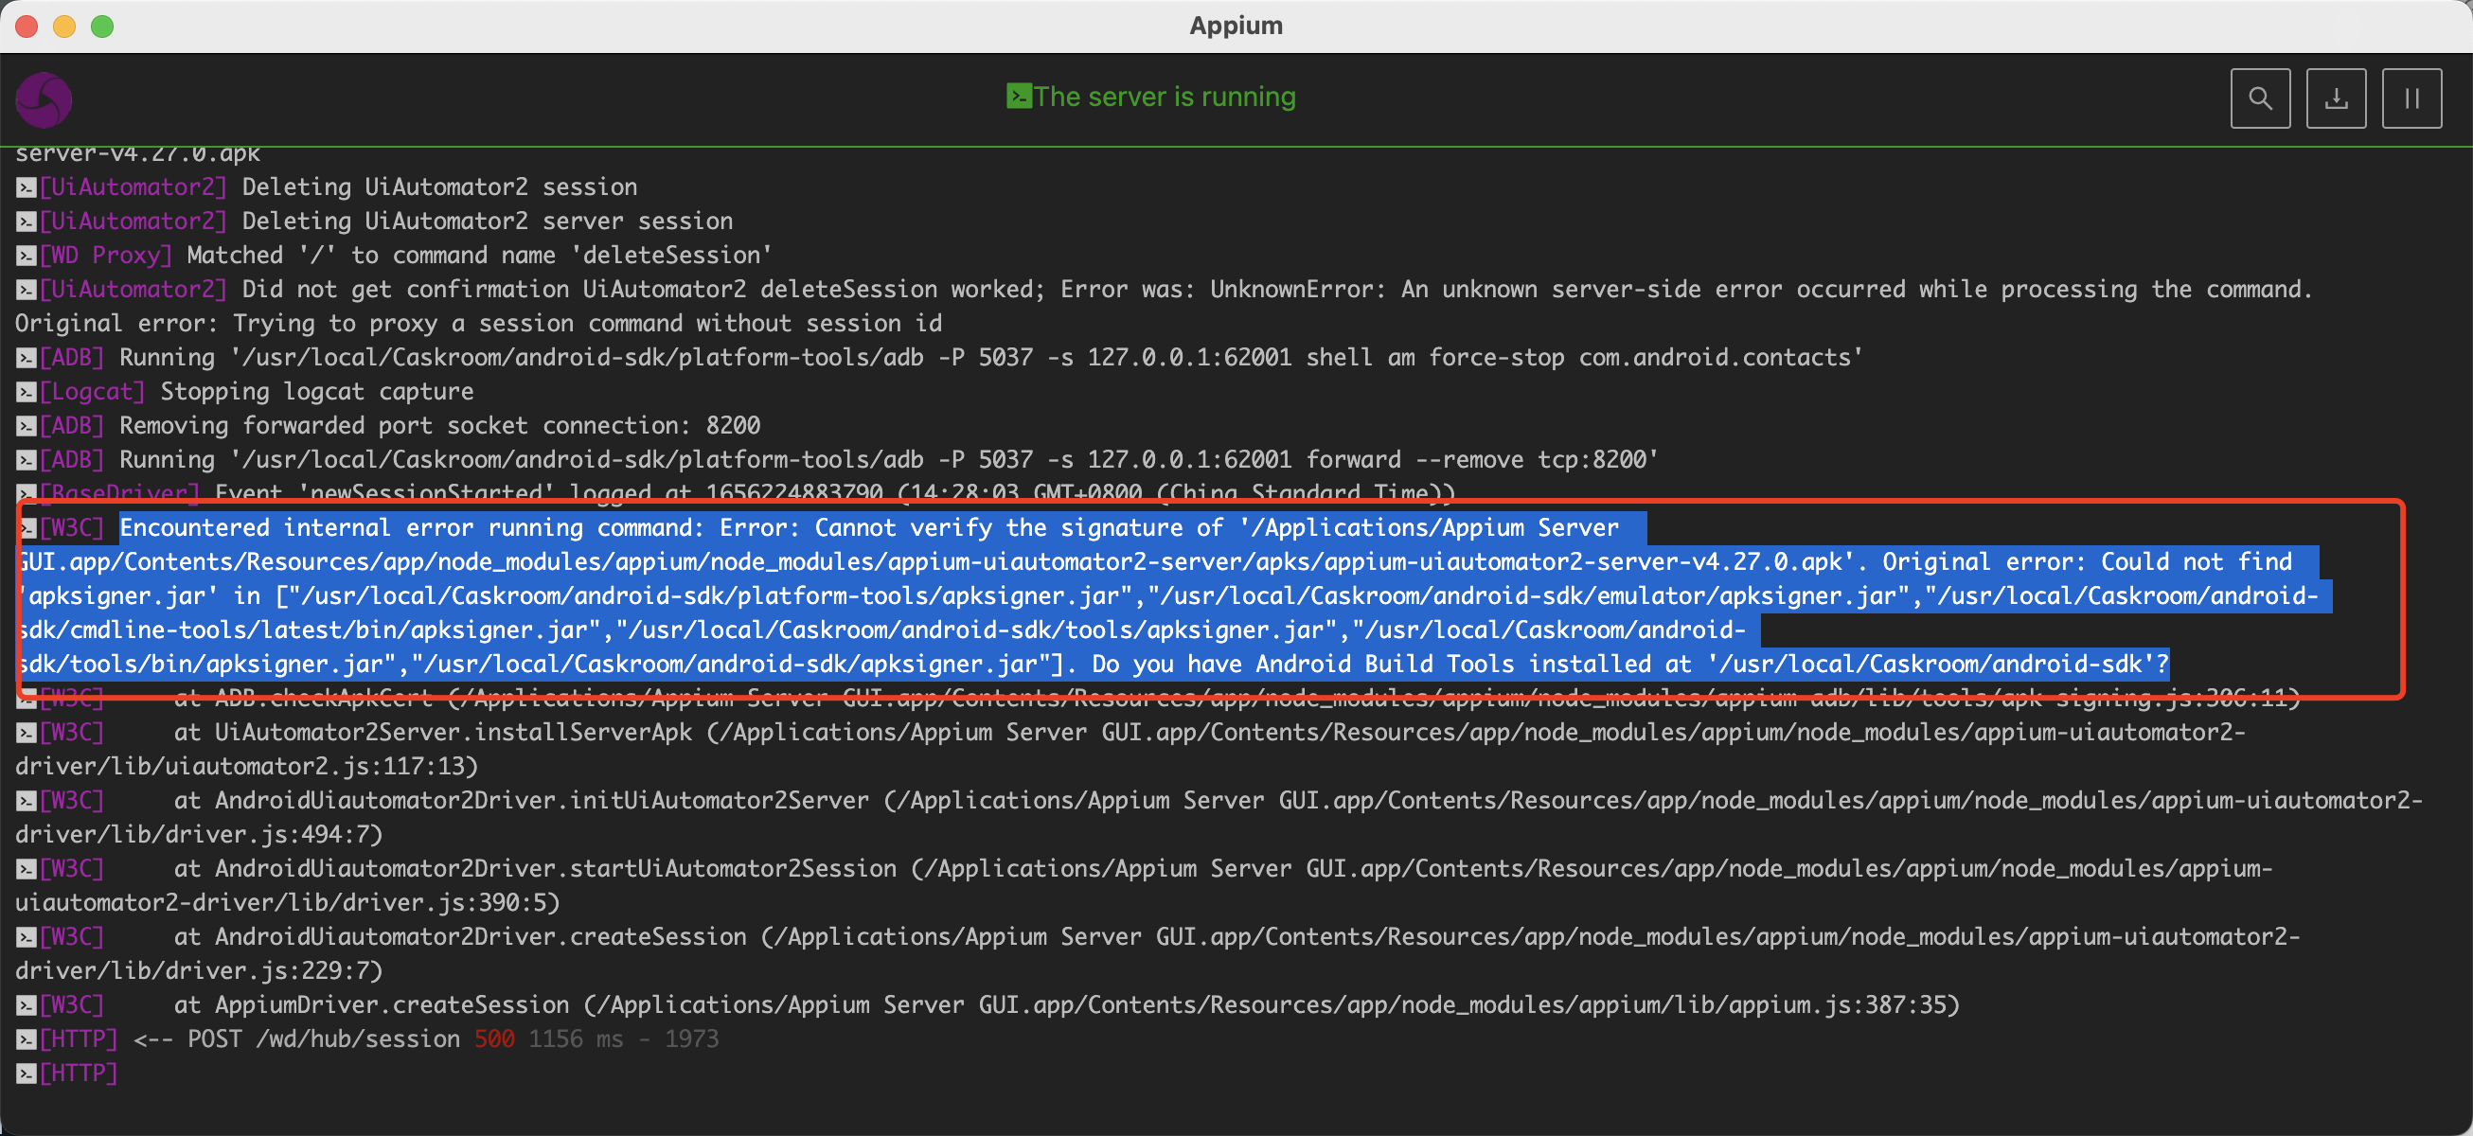Click the 'Deleting UiAutomator2 server session' log line
The height and width of the screenshot is (1136, 2473).
point(486,221)
